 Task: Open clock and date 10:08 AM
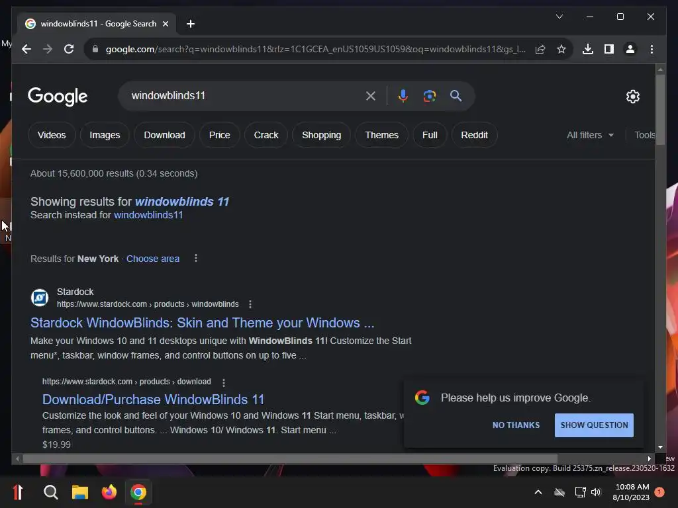[x=631, y=492]
